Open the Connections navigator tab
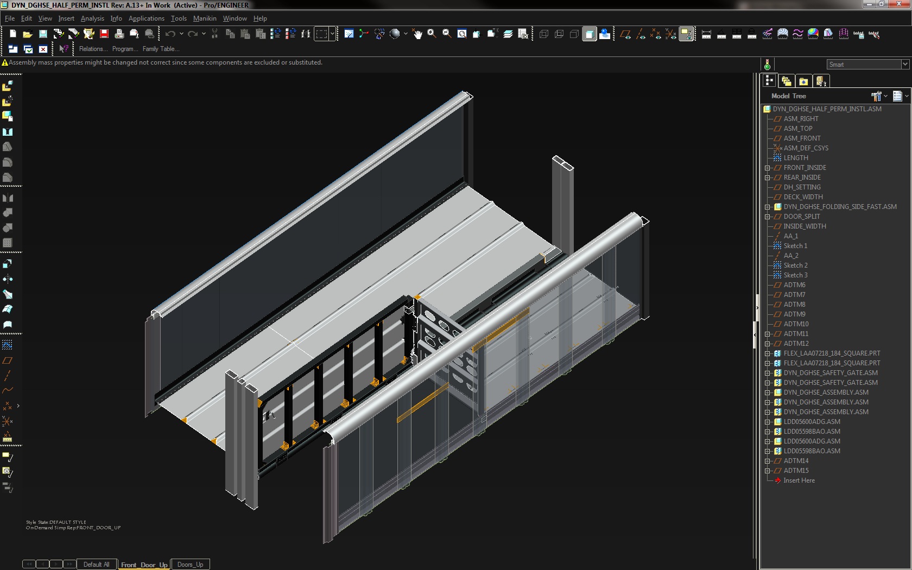Viewport: 912px width, 570px height. [x=821, y=81]
